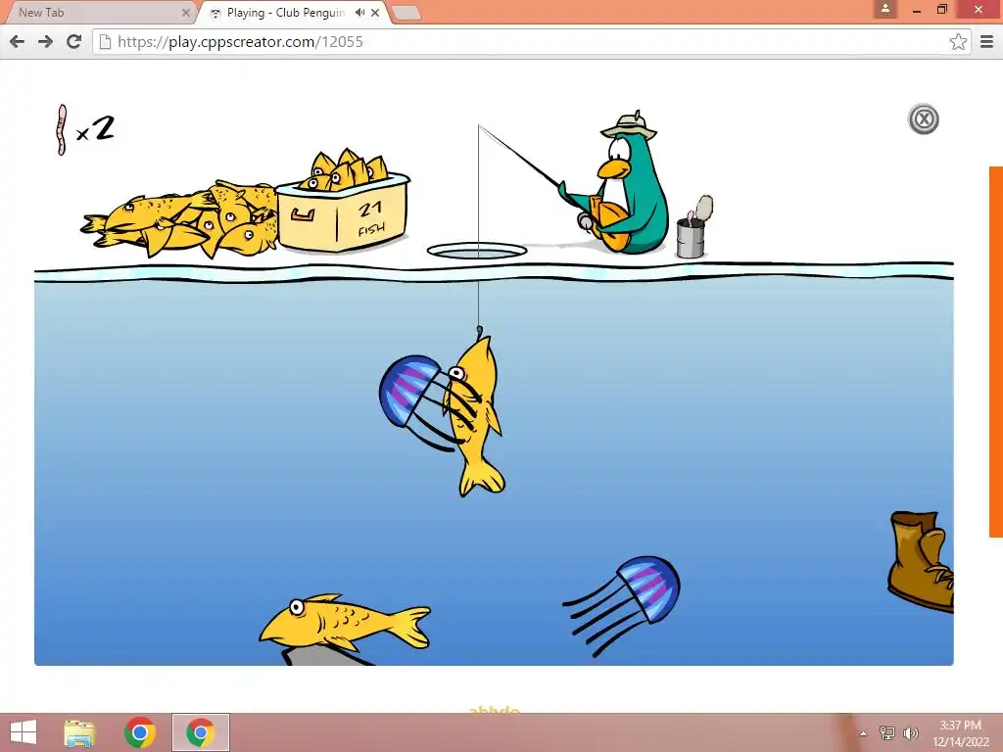Viewport: 1003px width, 752px height.
Task: Open the Windows Start menu
Action: (24, 732)
